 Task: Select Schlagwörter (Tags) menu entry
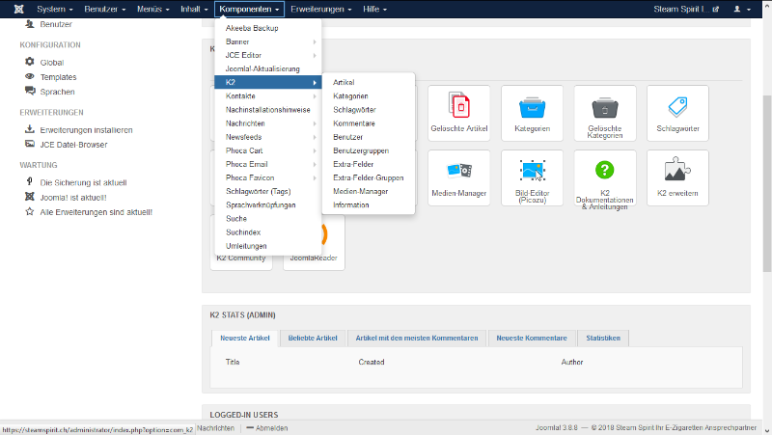pos(268,191)
